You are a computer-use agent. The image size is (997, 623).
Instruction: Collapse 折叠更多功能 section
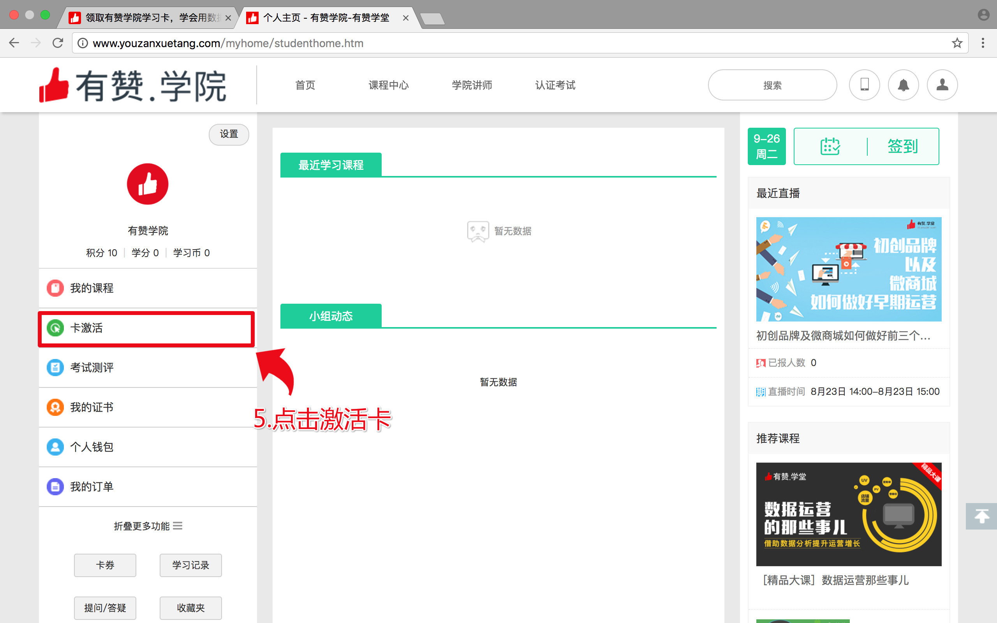[x=148, y=526]
